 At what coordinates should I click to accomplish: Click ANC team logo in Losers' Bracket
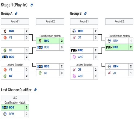coord(74,76)
